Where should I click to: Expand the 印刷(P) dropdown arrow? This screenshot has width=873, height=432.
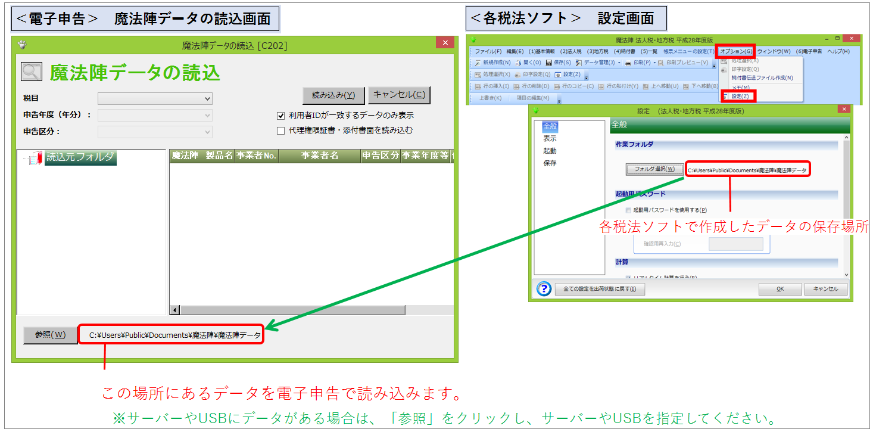coord(654,63)
